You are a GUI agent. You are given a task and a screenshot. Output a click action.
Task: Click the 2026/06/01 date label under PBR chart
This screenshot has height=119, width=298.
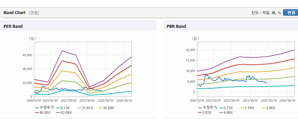coord(288,100)
